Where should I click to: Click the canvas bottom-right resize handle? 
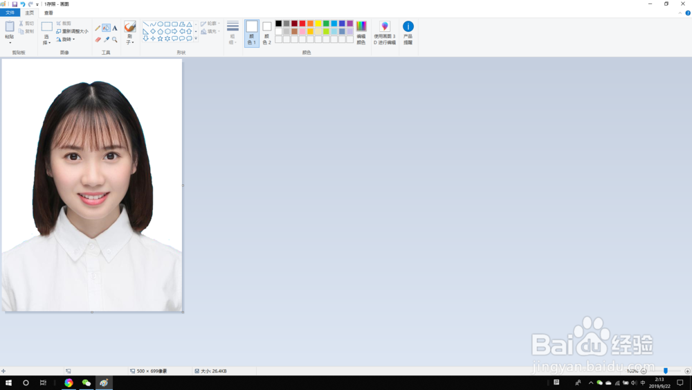click(183, 312)
